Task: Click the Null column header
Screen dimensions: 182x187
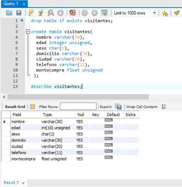Action: pos(81,115)
